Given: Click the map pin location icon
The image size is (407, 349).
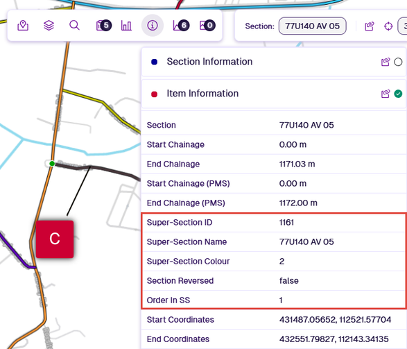Looking at the screenshot, I should [x=23, y=26].
